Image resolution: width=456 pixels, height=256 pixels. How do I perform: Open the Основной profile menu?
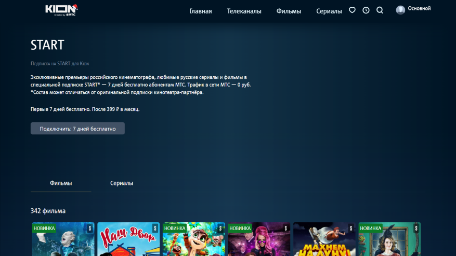click(x=419, y=9)
